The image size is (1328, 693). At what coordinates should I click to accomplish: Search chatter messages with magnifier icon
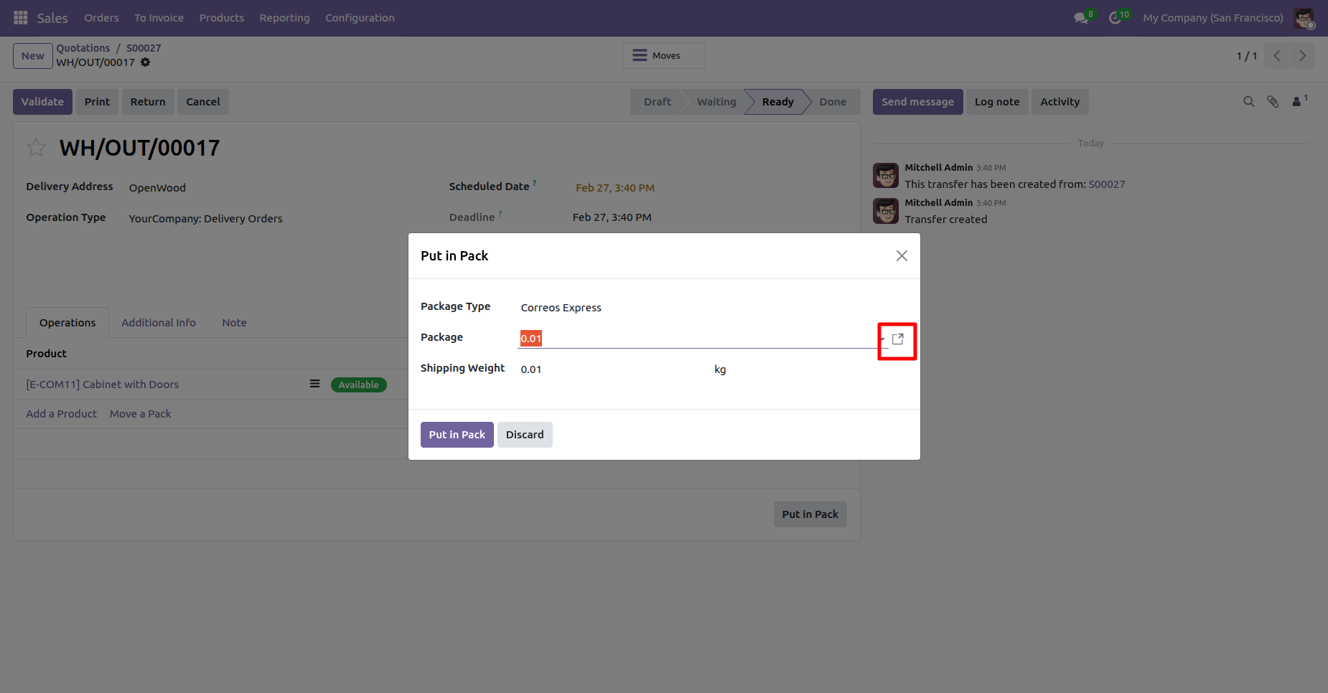pyautogui.click(x=1249, y=102)
